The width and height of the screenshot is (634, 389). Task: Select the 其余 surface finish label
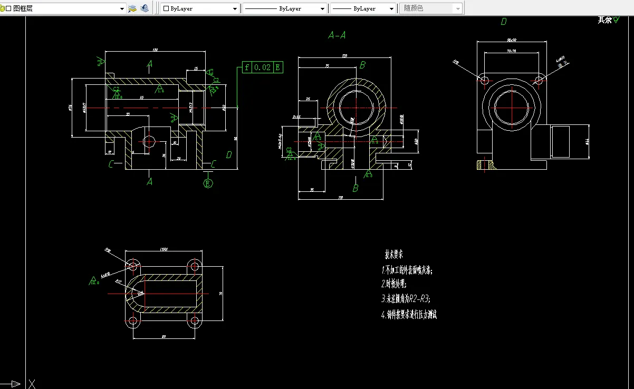pos(604,20)
